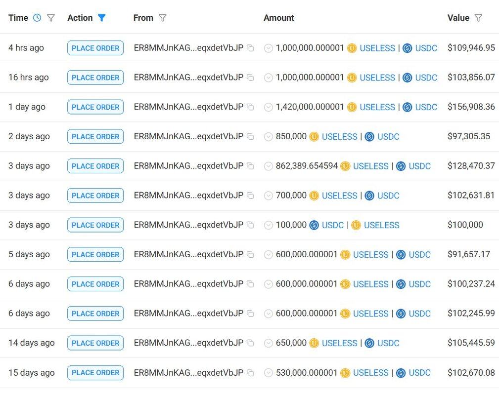
Task: Open the Value column filter funnel
Action: [478, 18]
